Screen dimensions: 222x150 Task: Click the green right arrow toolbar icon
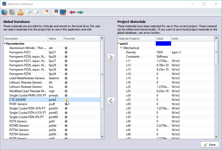(80, 12)
